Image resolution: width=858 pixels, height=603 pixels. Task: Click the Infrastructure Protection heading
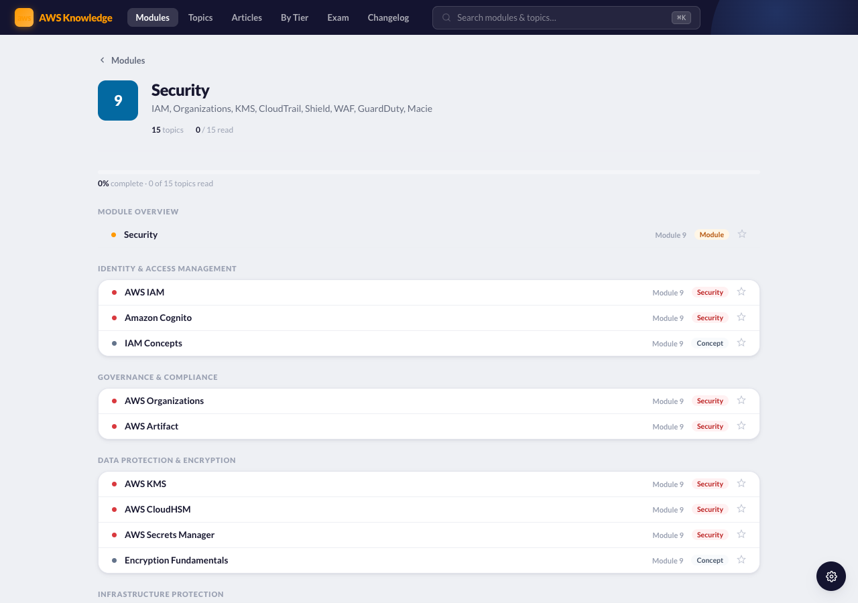tap(161, 594)
